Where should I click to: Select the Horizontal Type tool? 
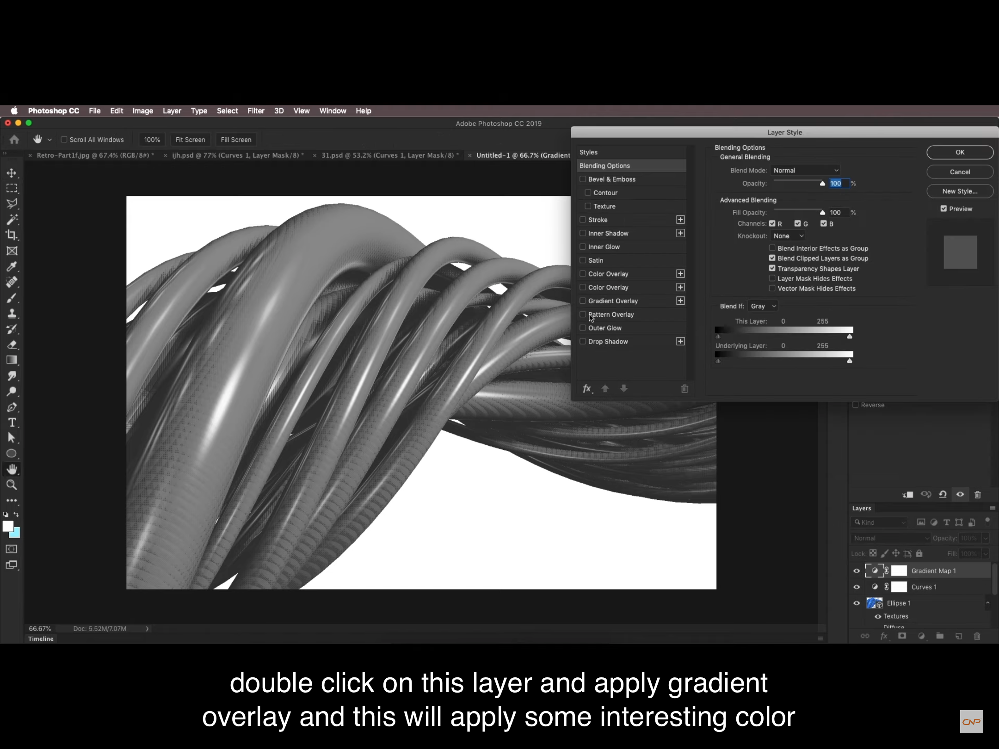pos(12,422)
